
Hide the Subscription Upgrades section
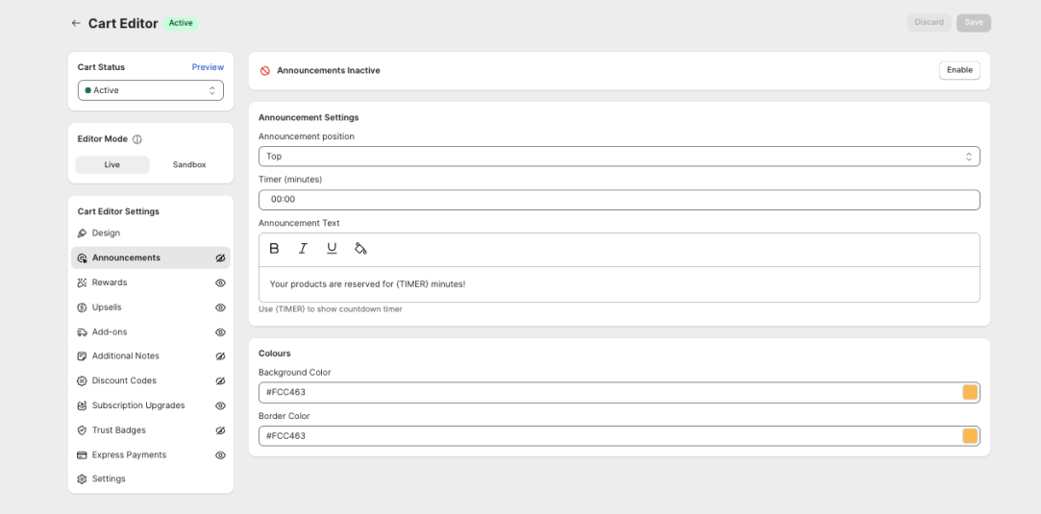pyautogui.click(x=221, y=405)
